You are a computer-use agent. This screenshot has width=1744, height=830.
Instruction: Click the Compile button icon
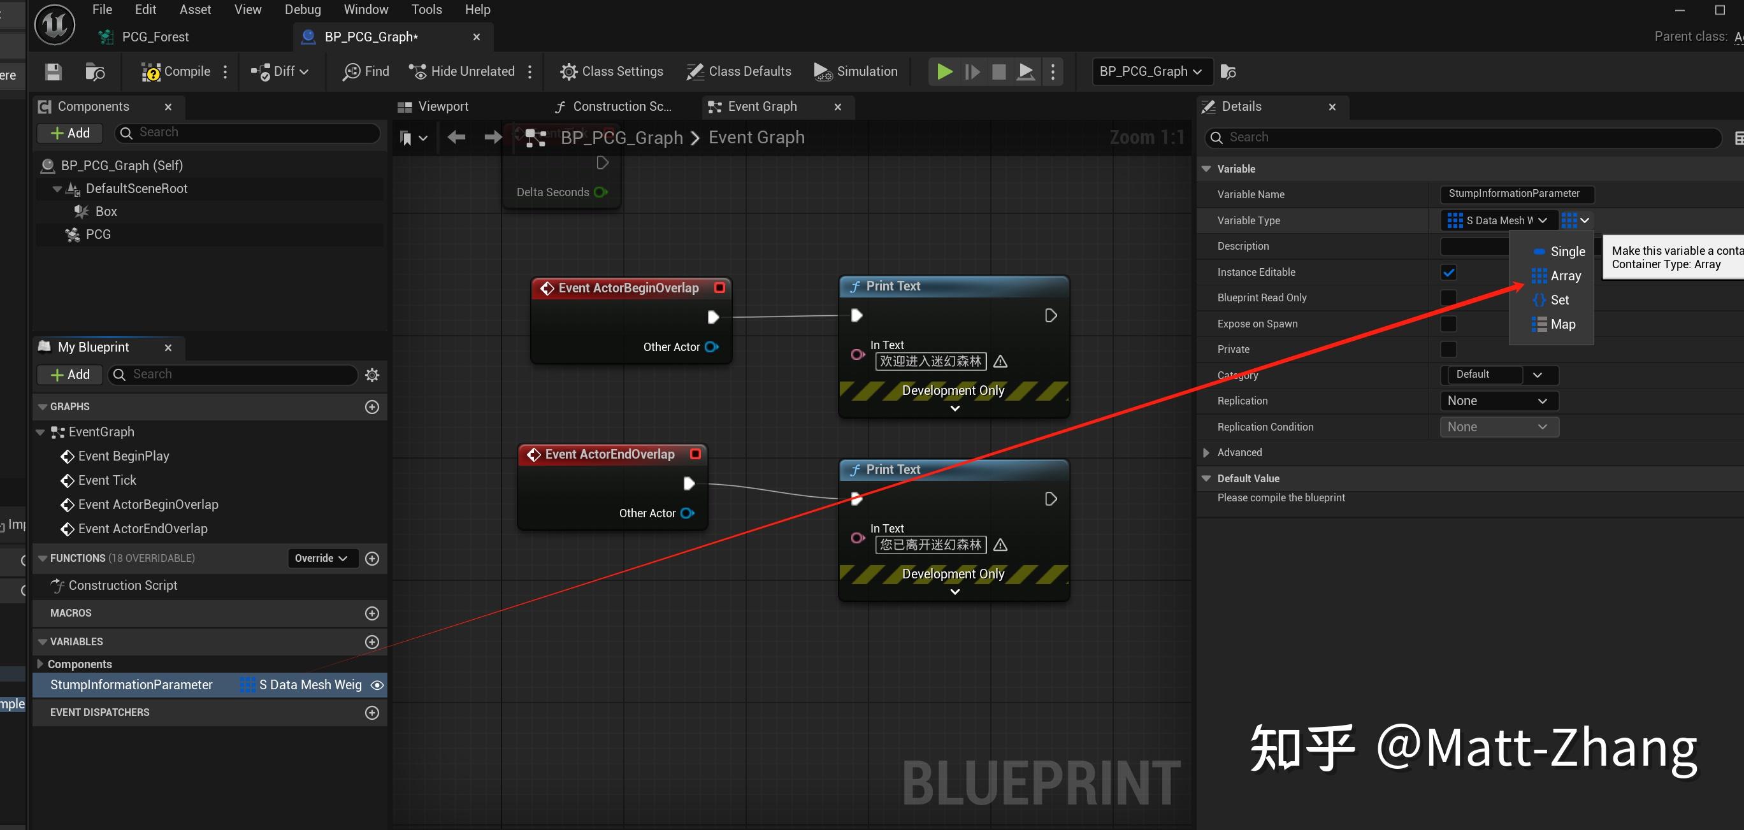[150, 72]
